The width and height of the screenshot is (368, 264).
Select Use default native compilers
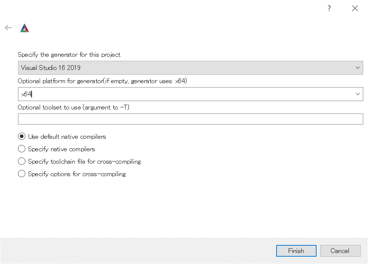pyautogui.click(x=62, y=137)
